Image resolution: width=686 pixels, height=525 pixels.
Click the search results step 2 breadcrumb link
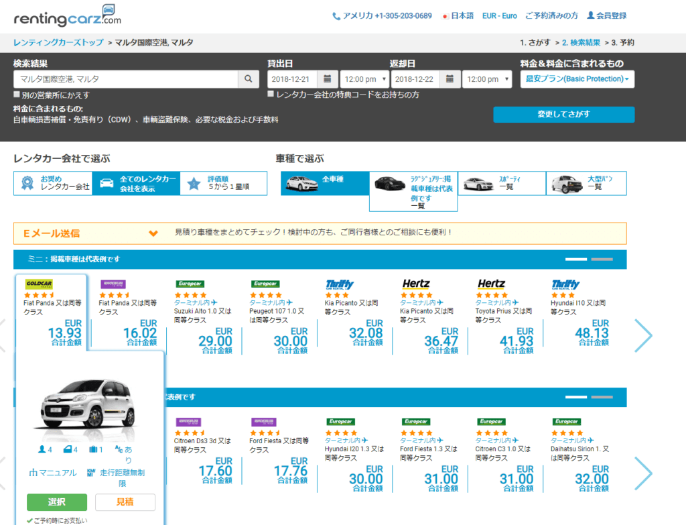click(581, 42)
